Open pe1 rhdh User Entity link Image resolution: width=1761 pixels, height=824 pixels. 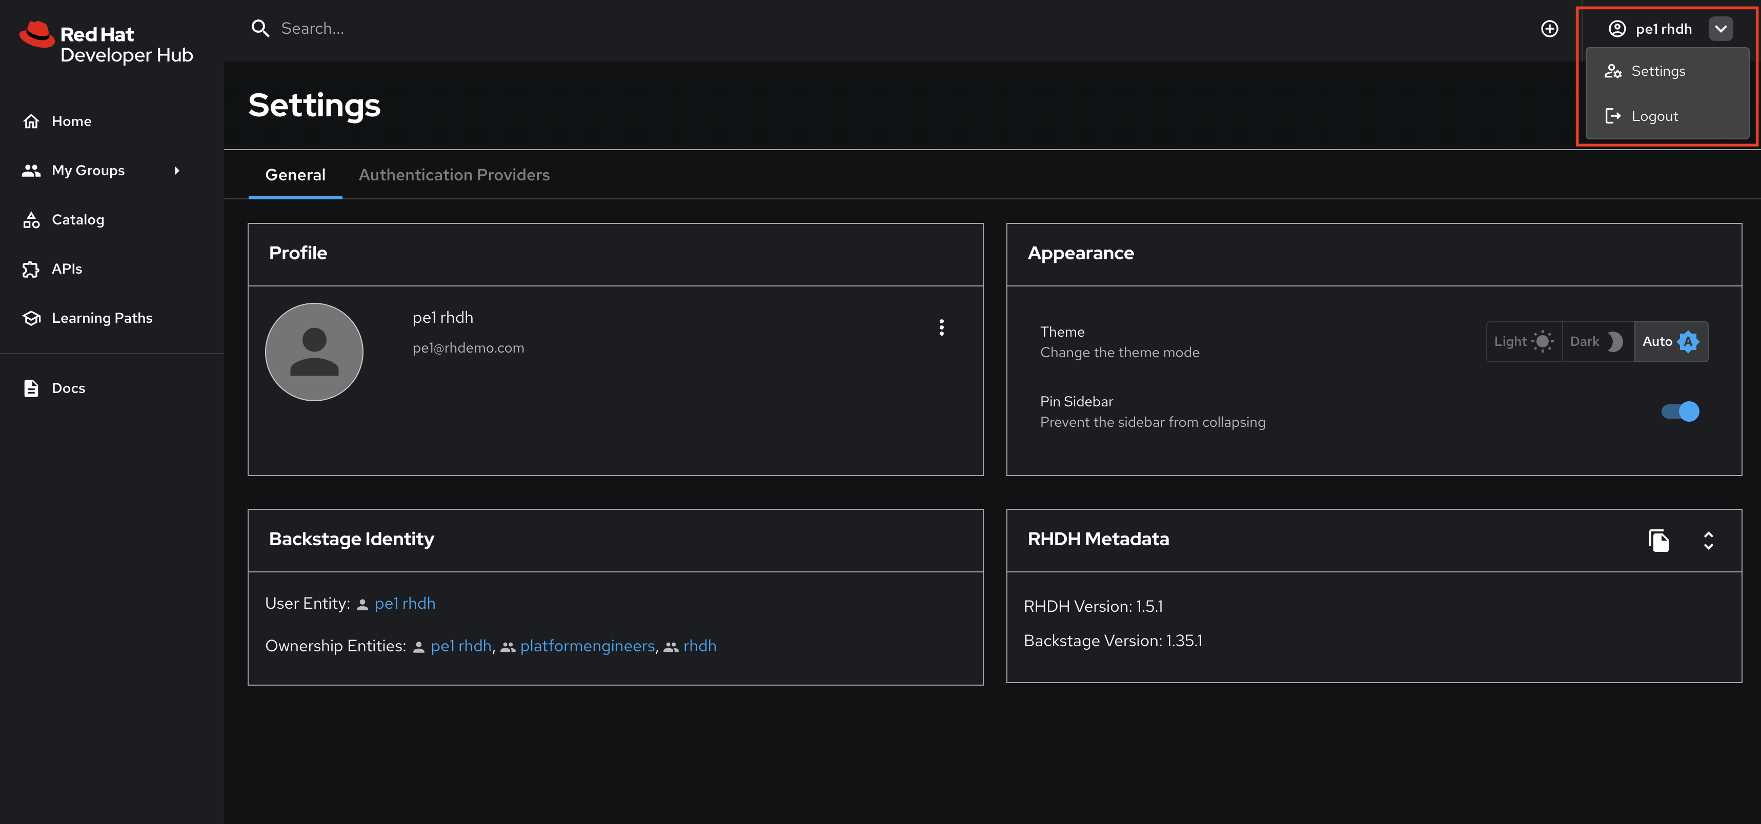[404, 604]
